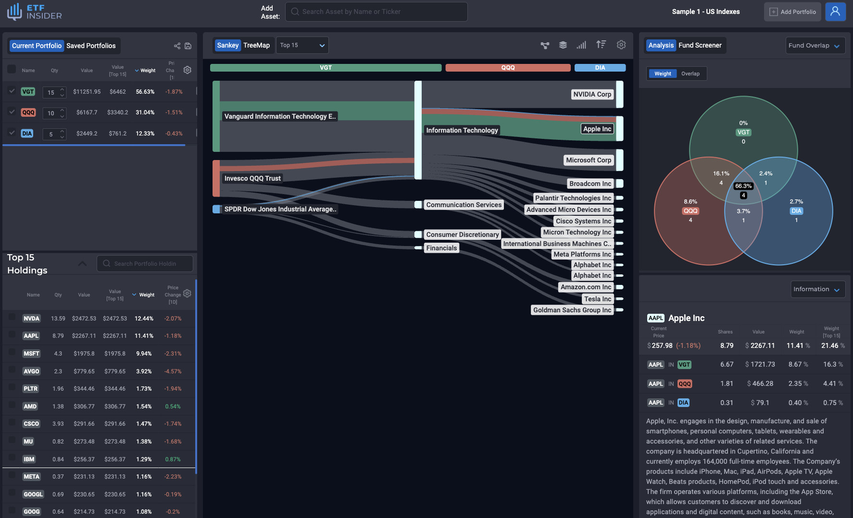Click the VGT green header bar
The width and height of the screenshot is (853, 518).
coord(326,68)
